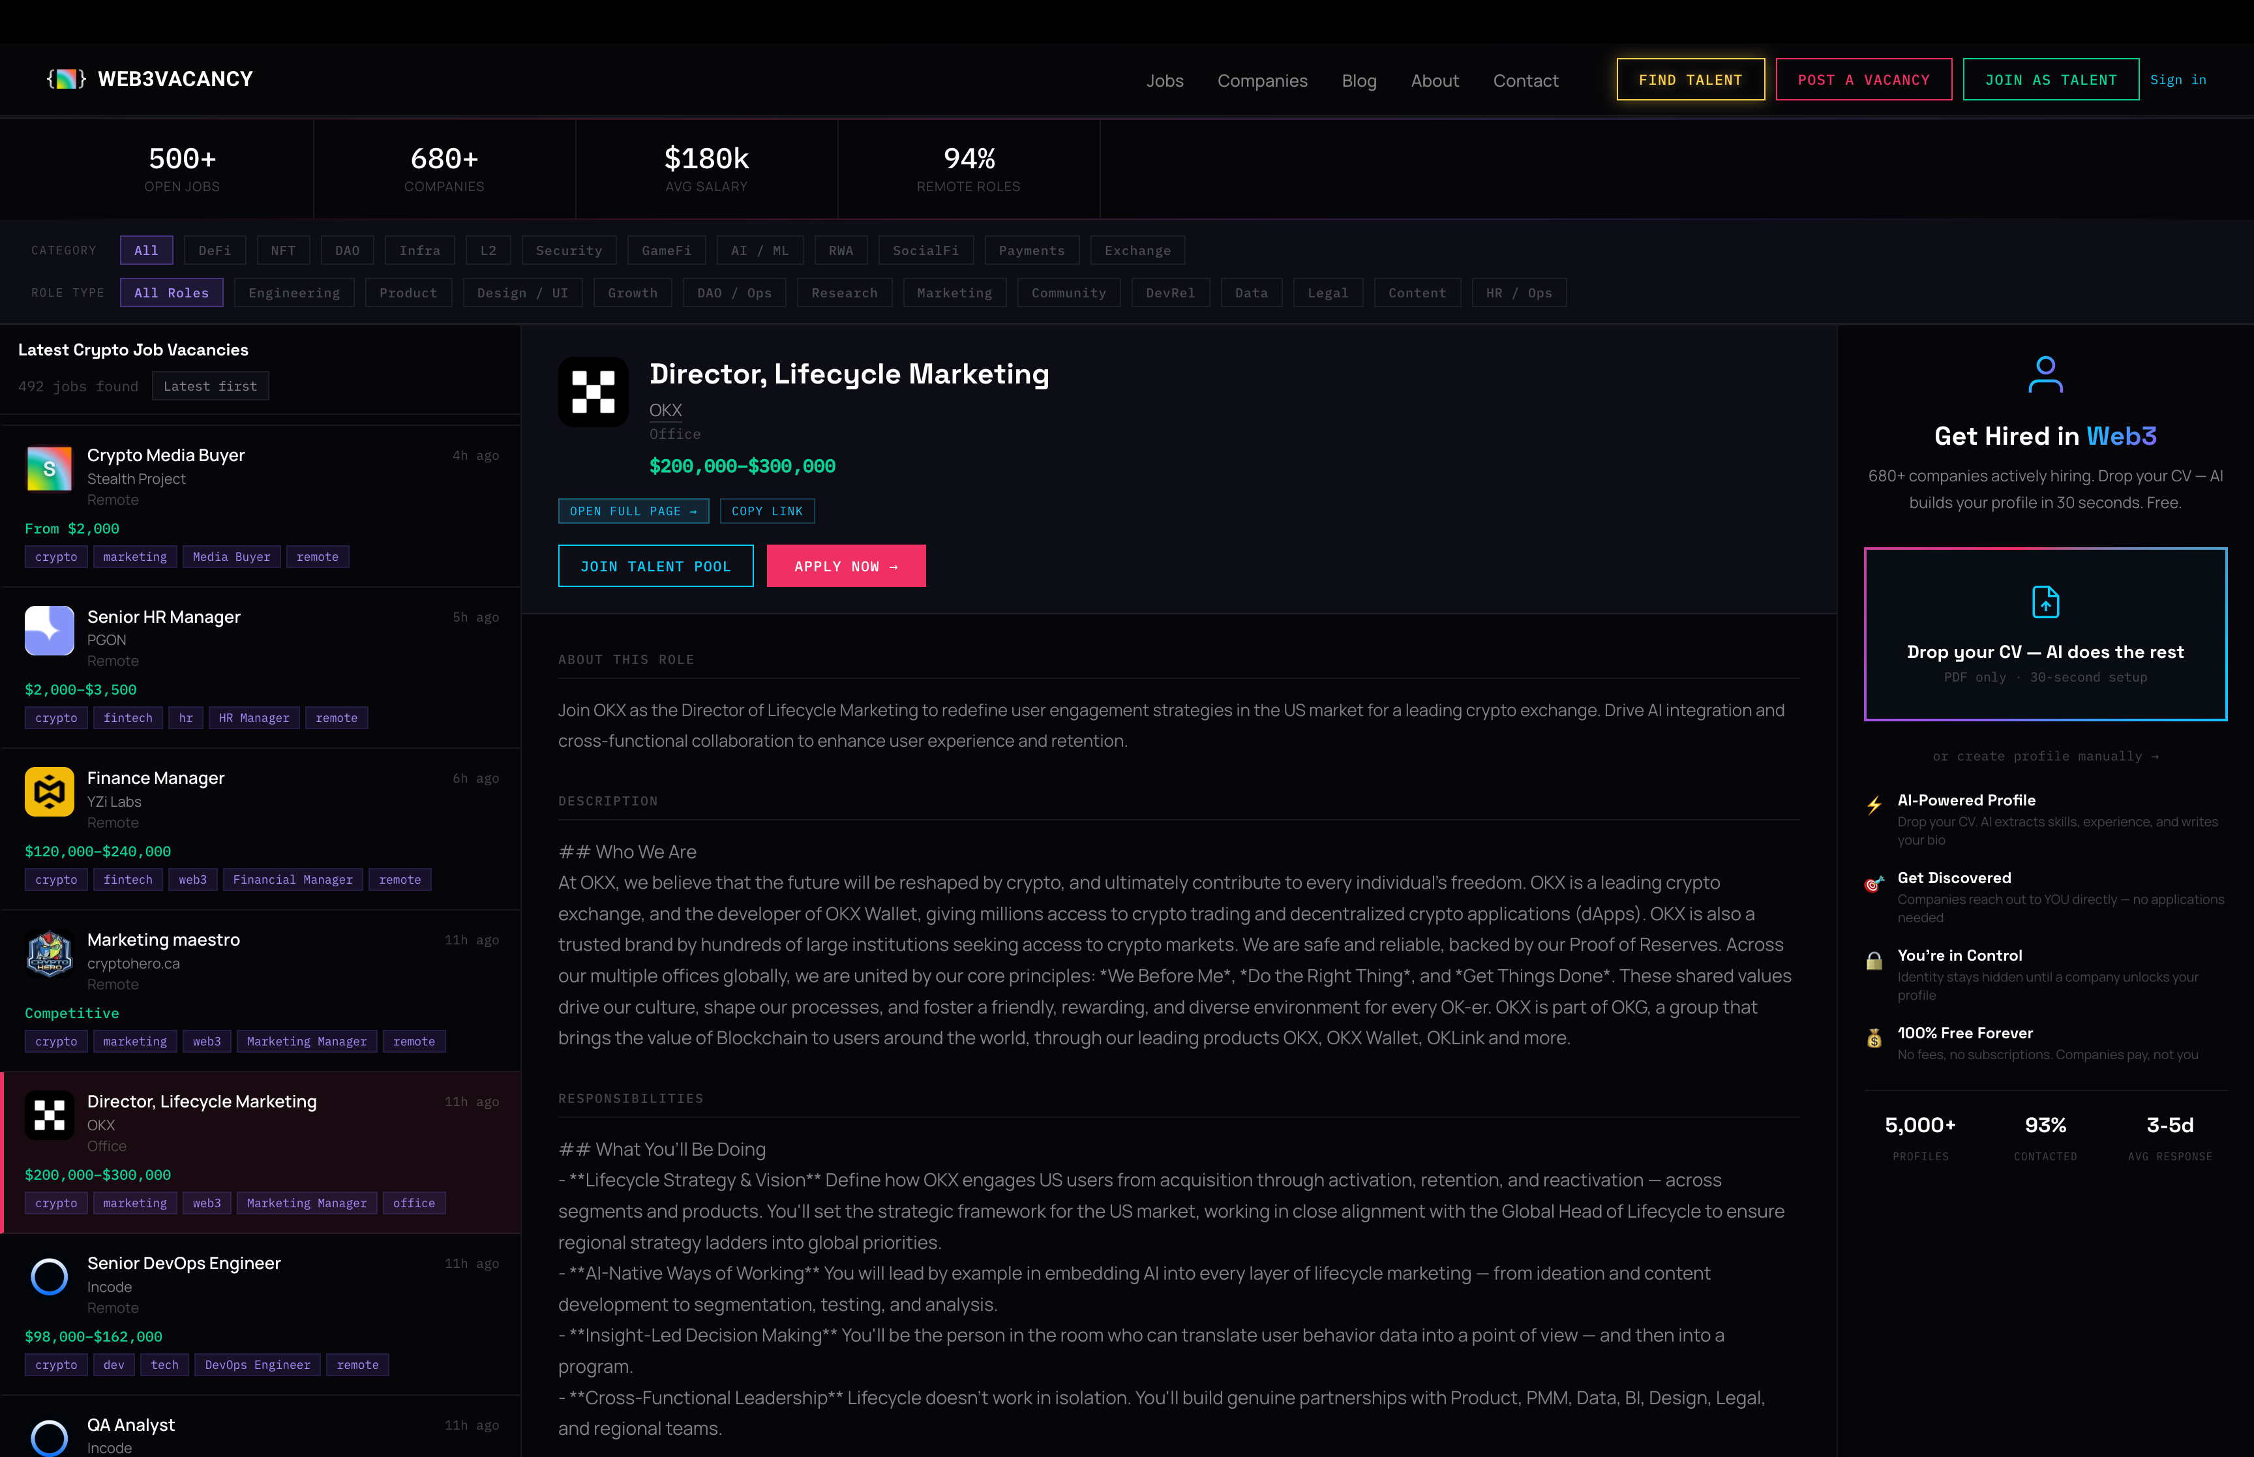Click the target Get Discovered icon
Screen dimensions: 2254x1457
1874,884
